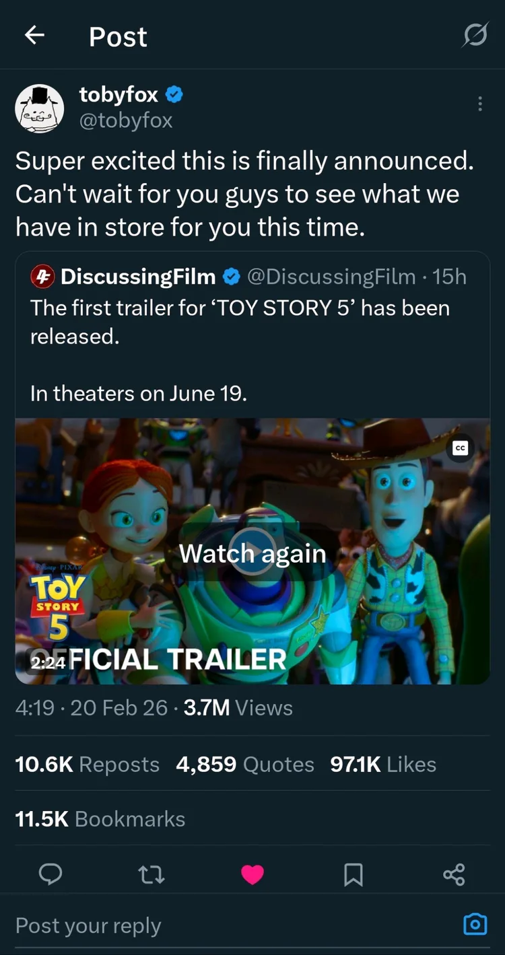The width and height of the screenshot is (505, 955).
Task: Unlike the post with the heart
Action: tap(252, 874)
